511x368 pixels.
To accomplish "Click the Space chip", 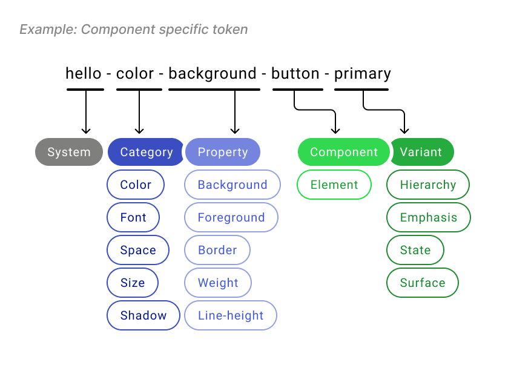I will (138, 250).
